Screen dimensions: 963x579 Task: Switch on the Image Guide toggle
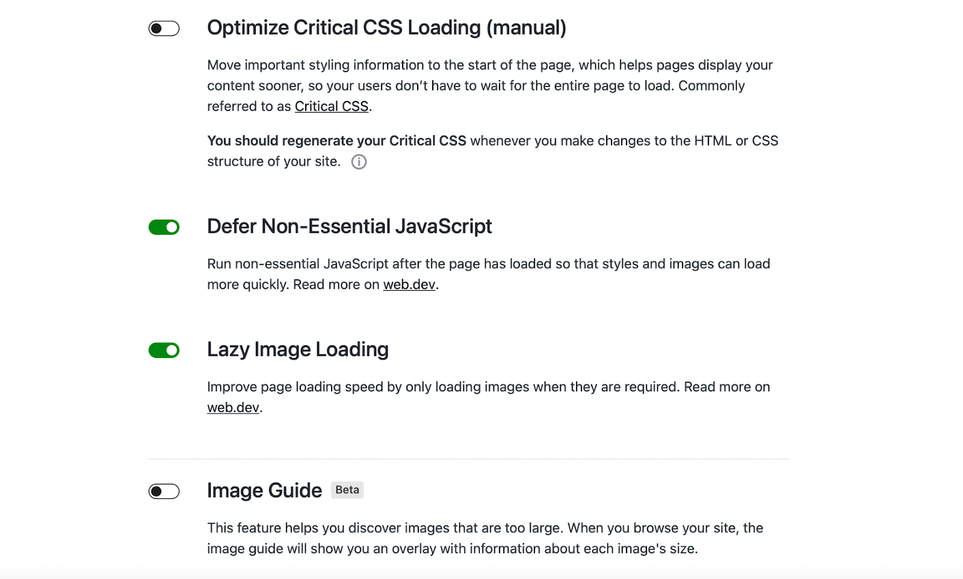(164, 492)
